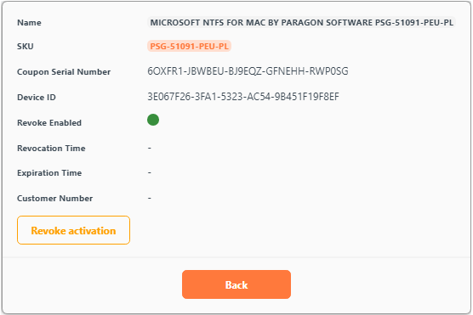The height and width of the screenshot is (315, 473).
Task: Click the Customer Number label
Action: (55, 199)
